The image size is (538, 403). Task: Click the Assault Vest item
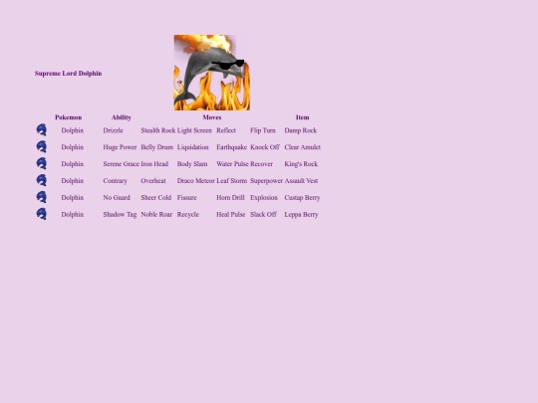[301, 181]
